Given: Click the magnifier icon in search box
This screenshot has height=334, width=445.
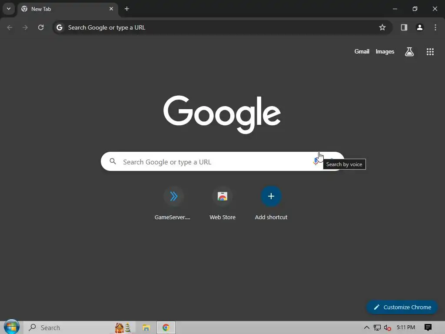Looking at the screenshot, I should click(113, 161).
